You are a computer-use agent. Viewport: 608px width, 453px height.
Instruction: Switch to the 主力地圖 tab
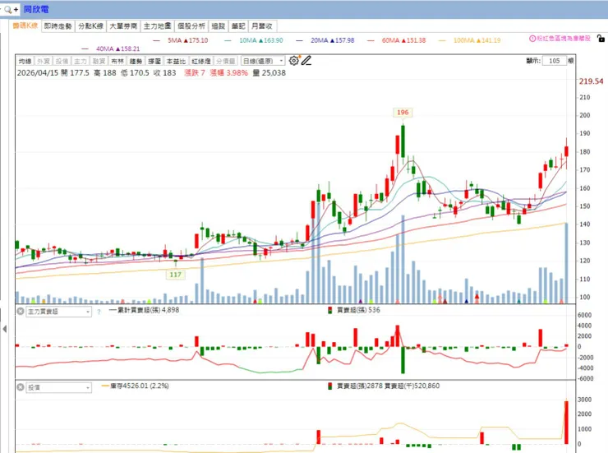pos(157,26)
